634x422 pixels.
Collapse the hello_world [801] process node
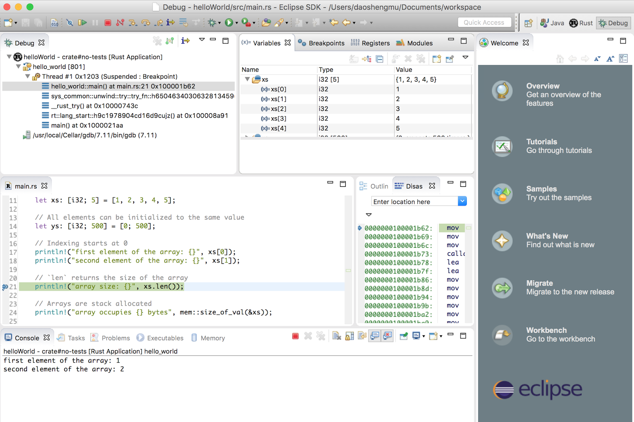point(18,67)
